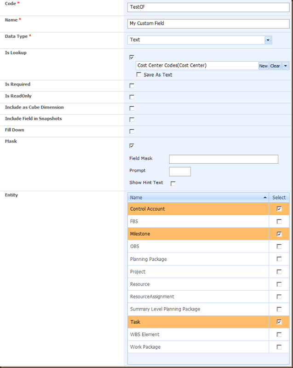
Task: Select the Work Package entity checkbox
Action: coord(279,347)
